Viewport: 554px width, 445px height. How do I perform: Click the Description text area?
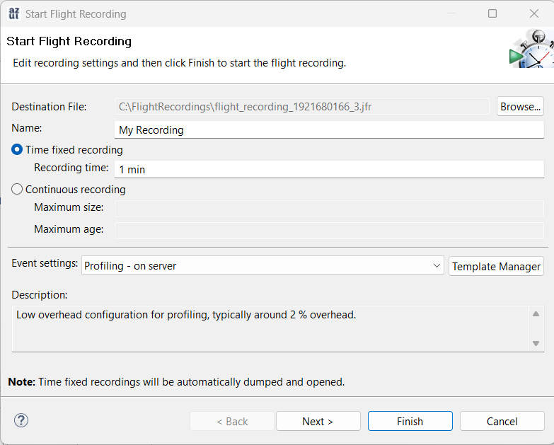(x=270, y=328)
